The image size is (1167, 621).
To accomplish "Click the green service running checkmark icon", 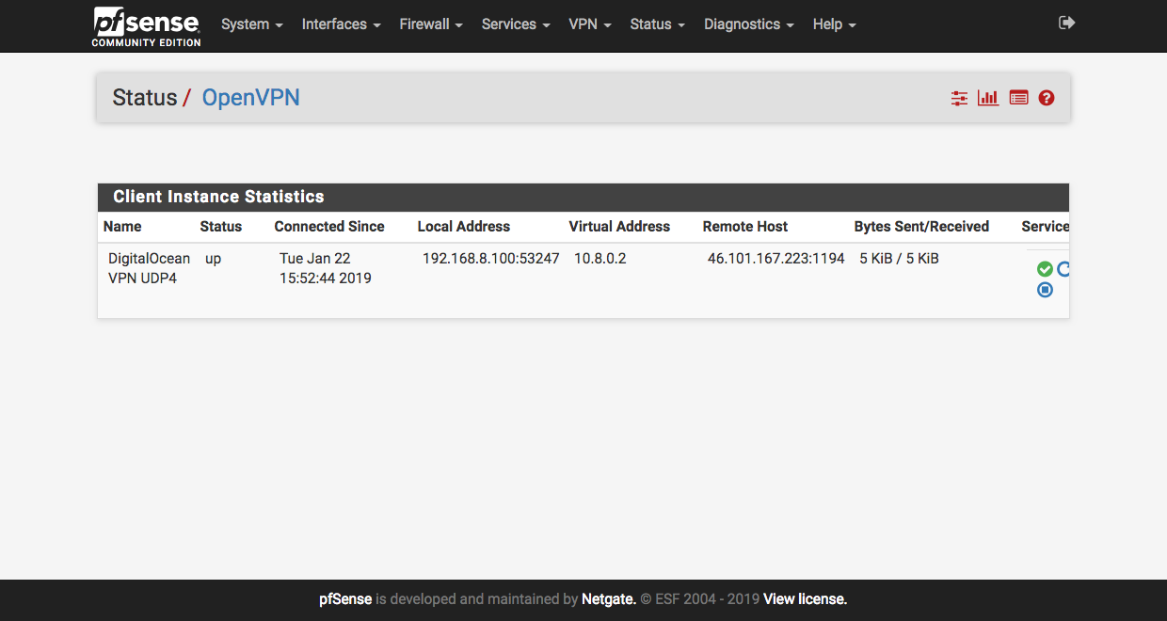I will point(1045,269).
